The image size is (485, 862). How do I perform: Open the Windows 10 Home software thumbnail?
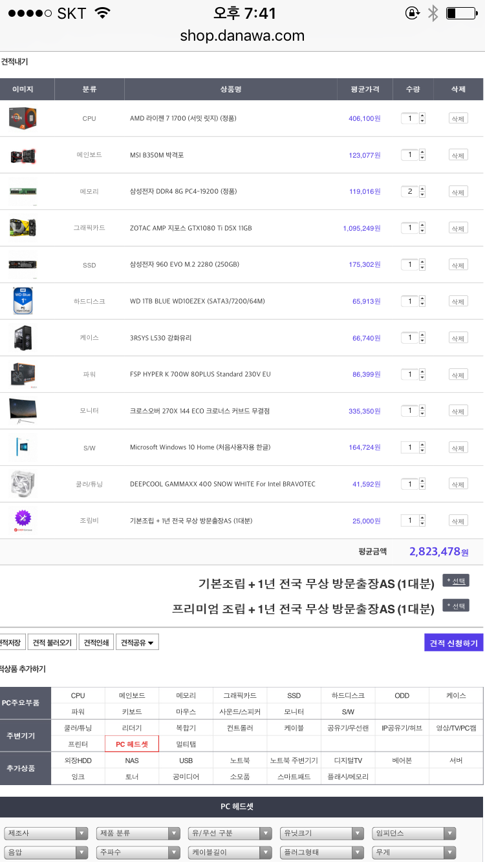click(23, 447)
